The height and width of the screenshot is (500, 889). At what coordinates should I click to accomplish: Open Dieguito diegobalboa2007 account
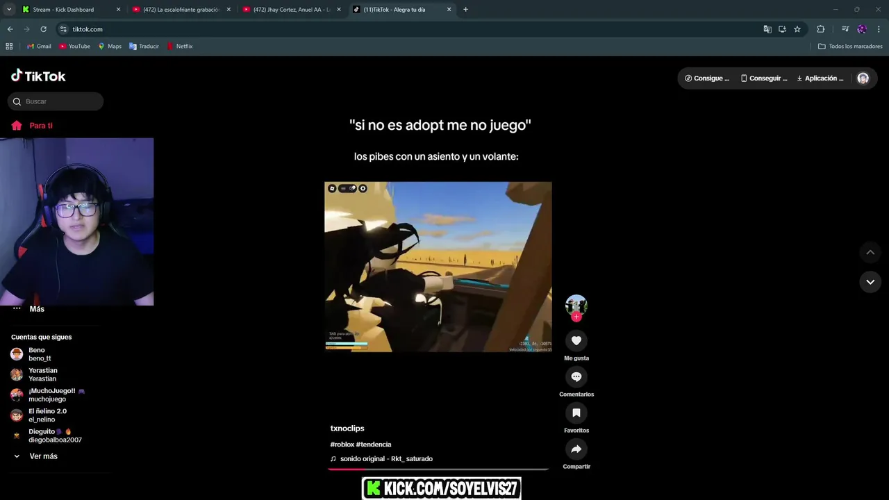tap(47, 435)
